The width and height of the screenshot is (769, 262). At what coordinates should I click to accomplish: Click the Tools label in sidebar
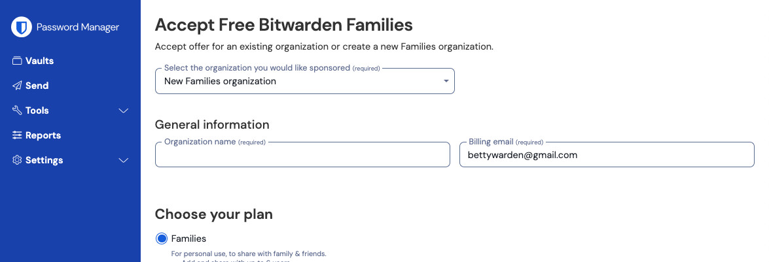click(37, 110)
